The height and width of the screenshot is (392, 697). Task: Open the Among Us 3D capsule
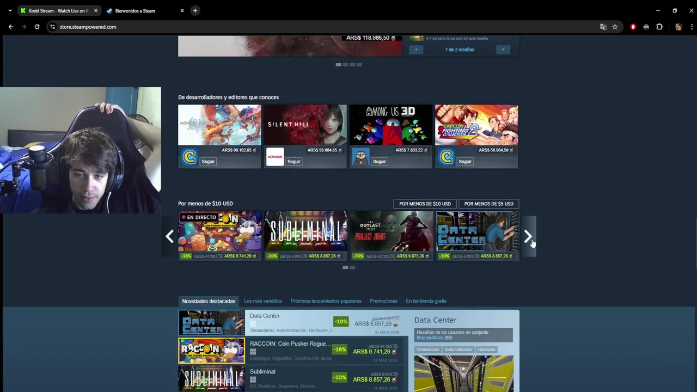pyautogui.click(x=391, y=125)
